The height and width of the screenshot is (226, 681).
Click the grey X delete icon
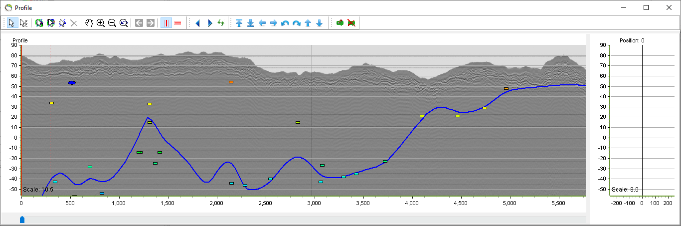point(74,23)
